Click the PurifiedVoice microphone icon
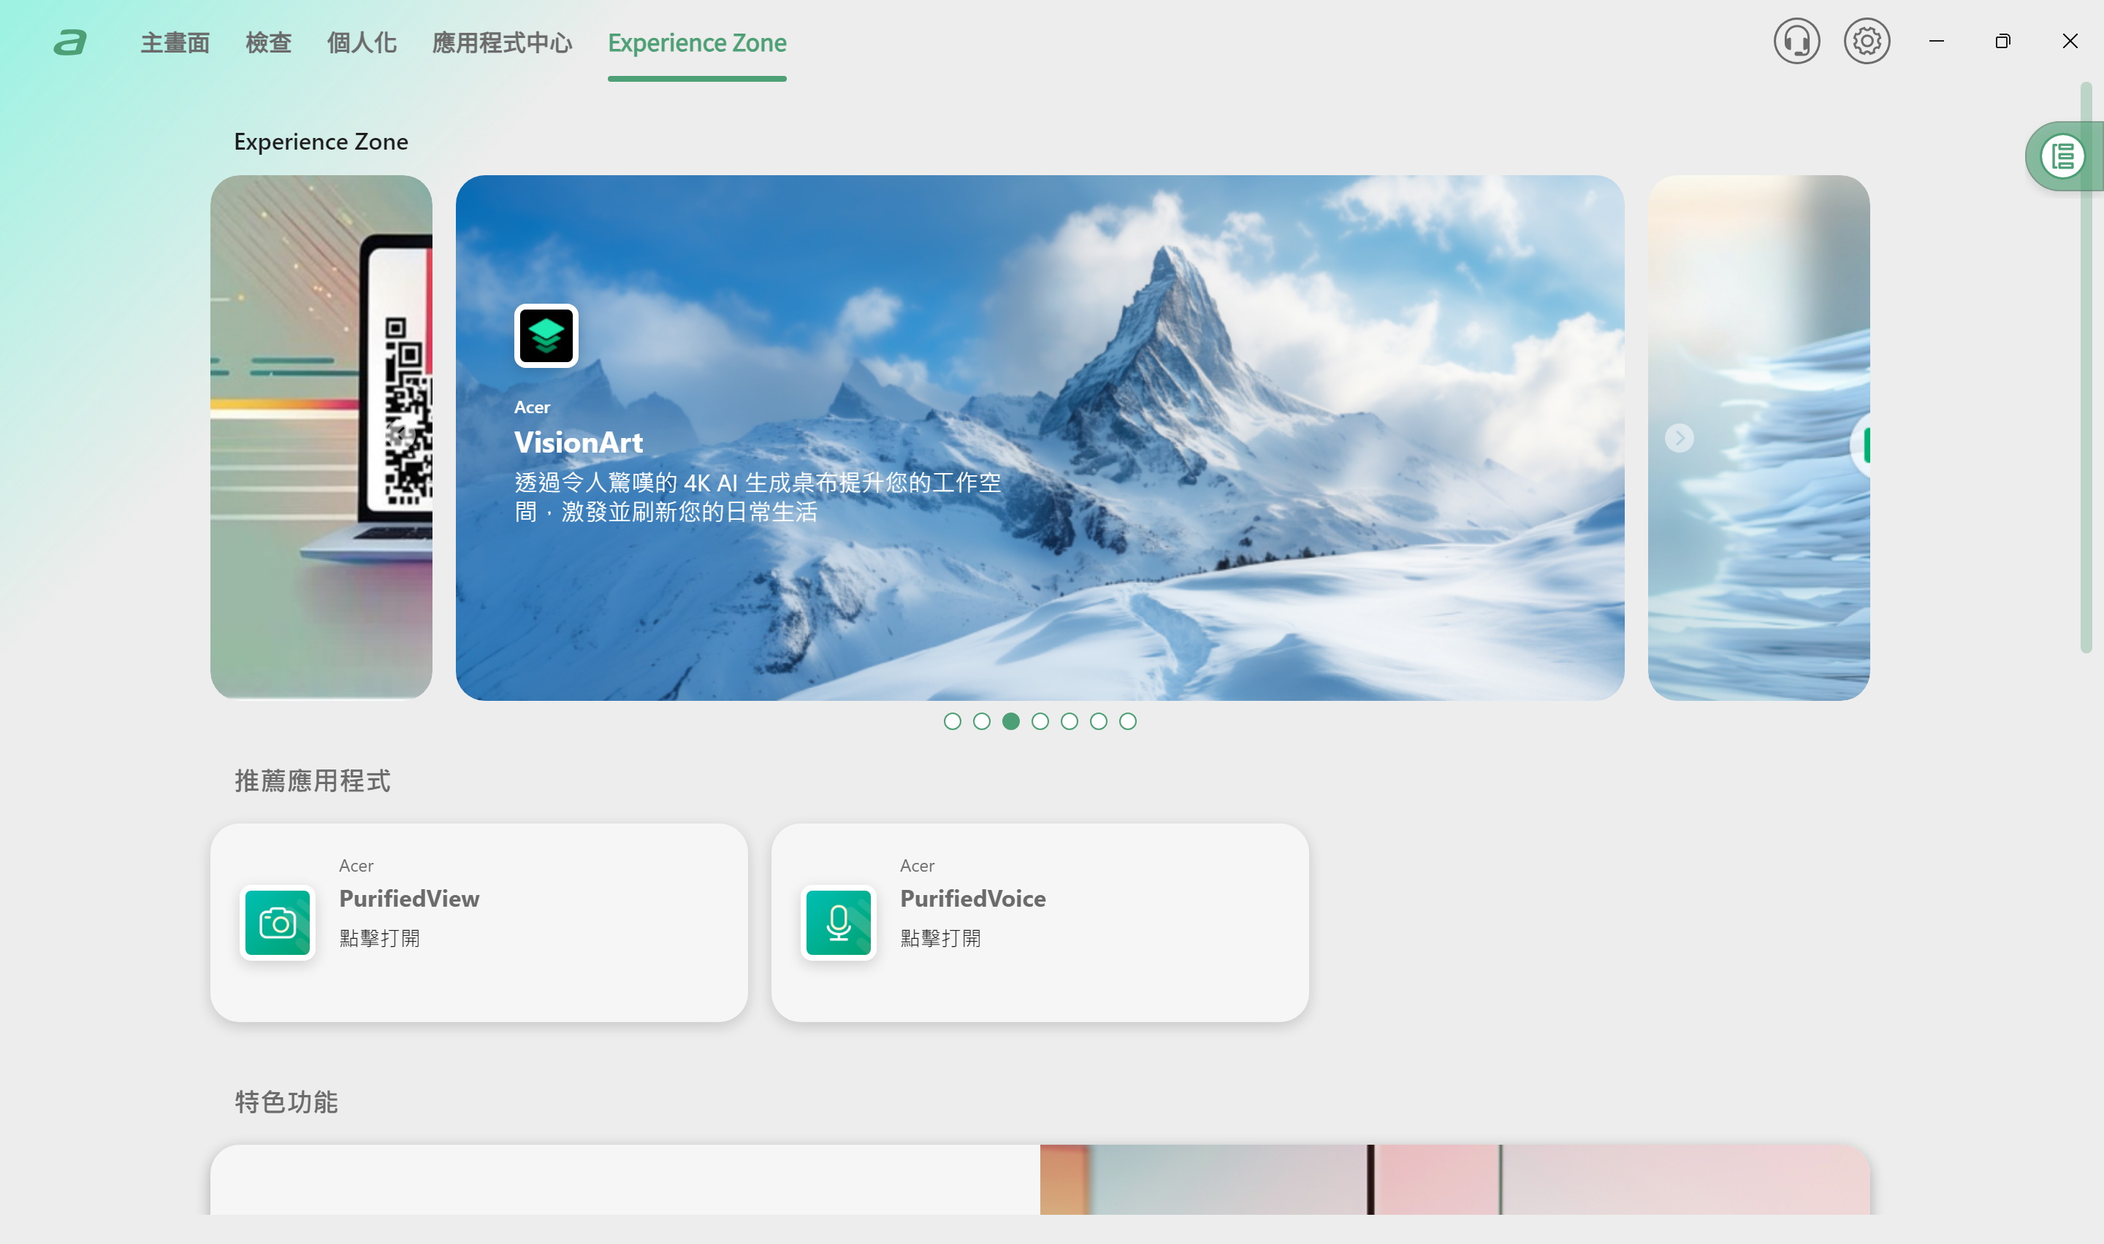Image resolution: width=2104 pixels, height=1244 pixels. point(838,922)
